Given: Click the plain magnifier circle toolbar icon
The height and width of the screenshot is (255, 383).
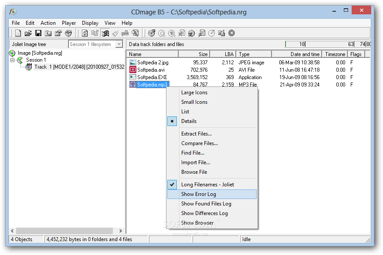Looking at the screenshot, I should pyautogui.click(x=162, y=33).
